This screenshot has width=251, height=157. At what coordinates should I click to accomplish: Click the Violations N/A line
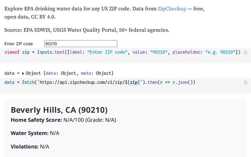point(30,146)
